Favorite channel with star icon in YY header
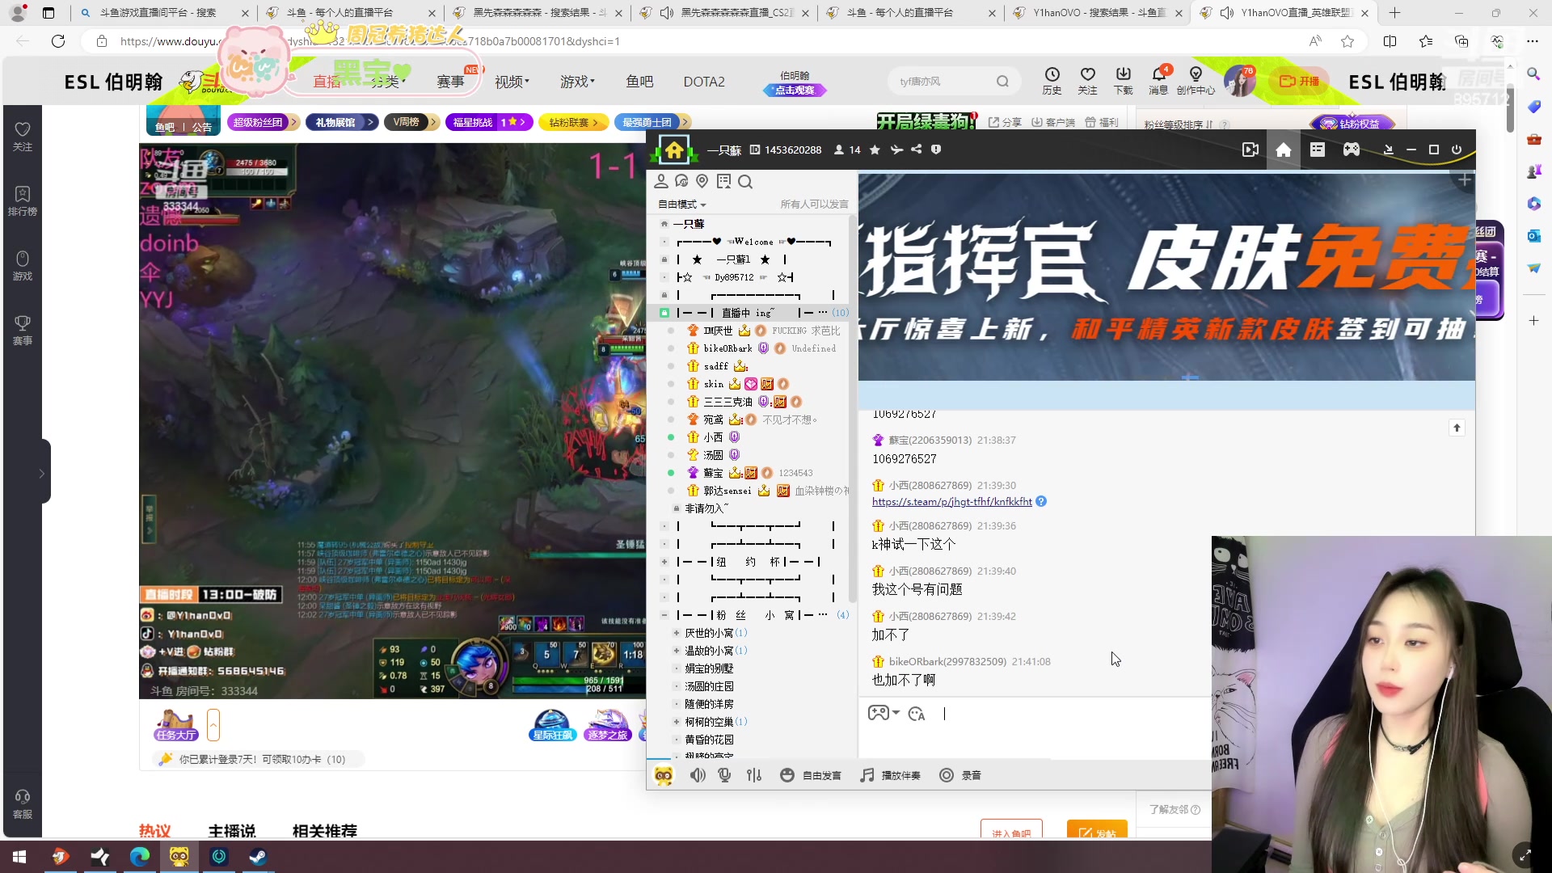This screenshot has height=873, width=1552. 875,150
